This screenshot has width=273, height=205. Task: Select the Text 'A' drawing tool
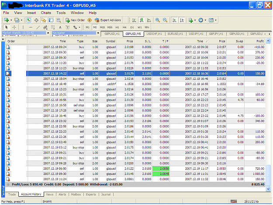(x=60, y=27)
